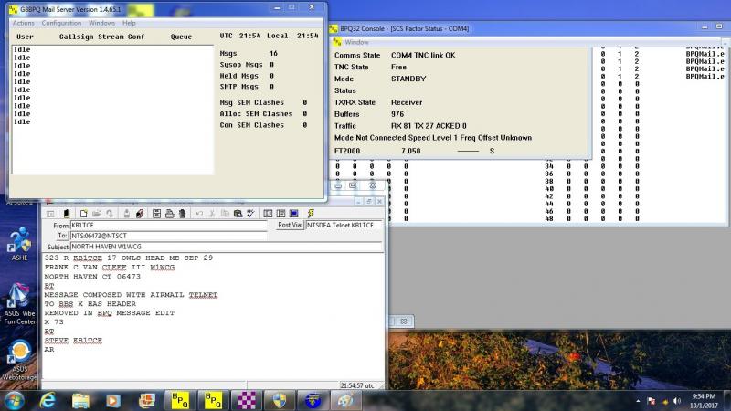Switch to the first BPQ taskbar button
This screenshot has width=731, height=411.
pos(179,401)
